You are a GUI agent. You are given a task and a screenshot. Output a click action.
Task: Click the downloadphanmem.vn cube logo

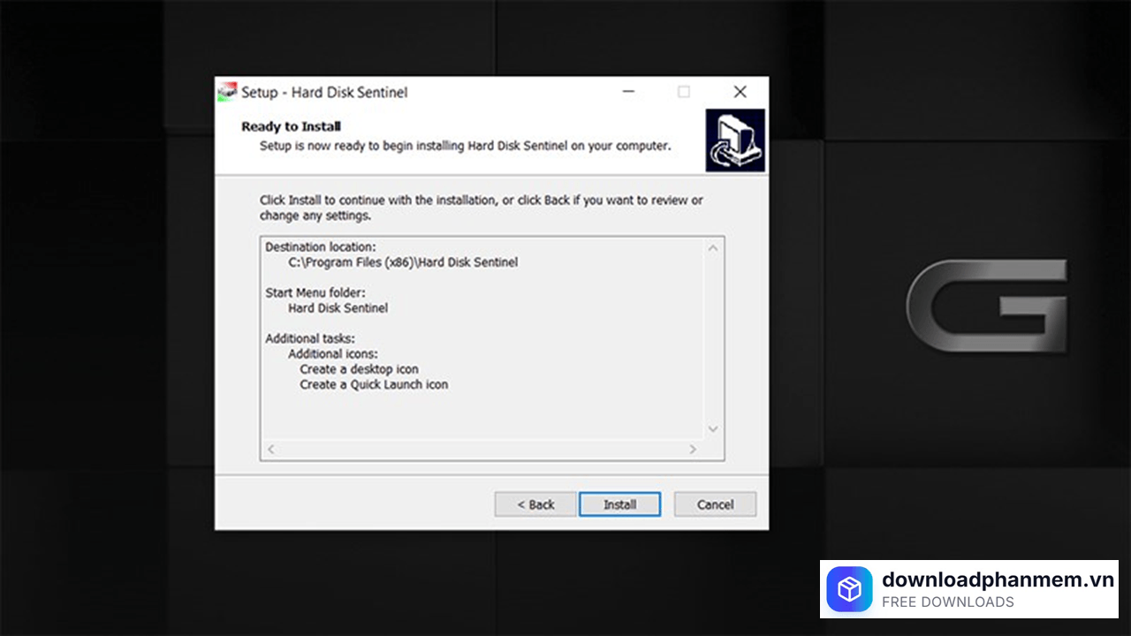tap(849, 589)
